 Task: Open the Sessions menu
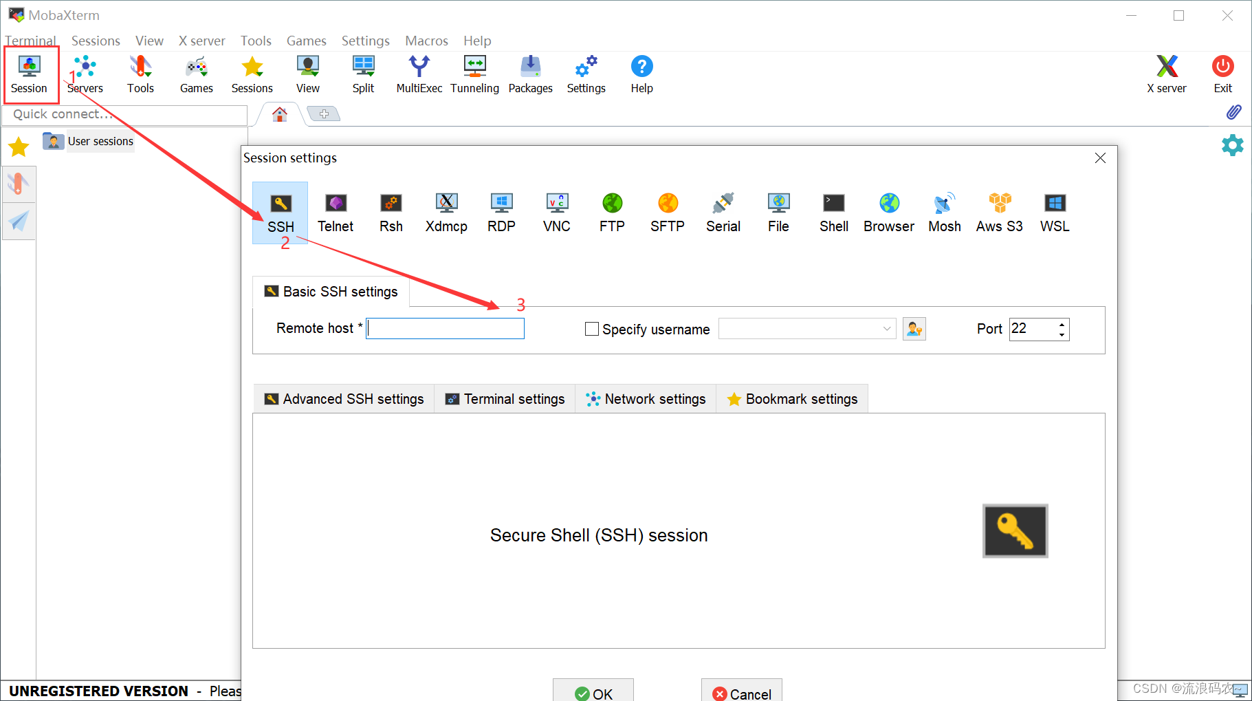pos(96,41)
